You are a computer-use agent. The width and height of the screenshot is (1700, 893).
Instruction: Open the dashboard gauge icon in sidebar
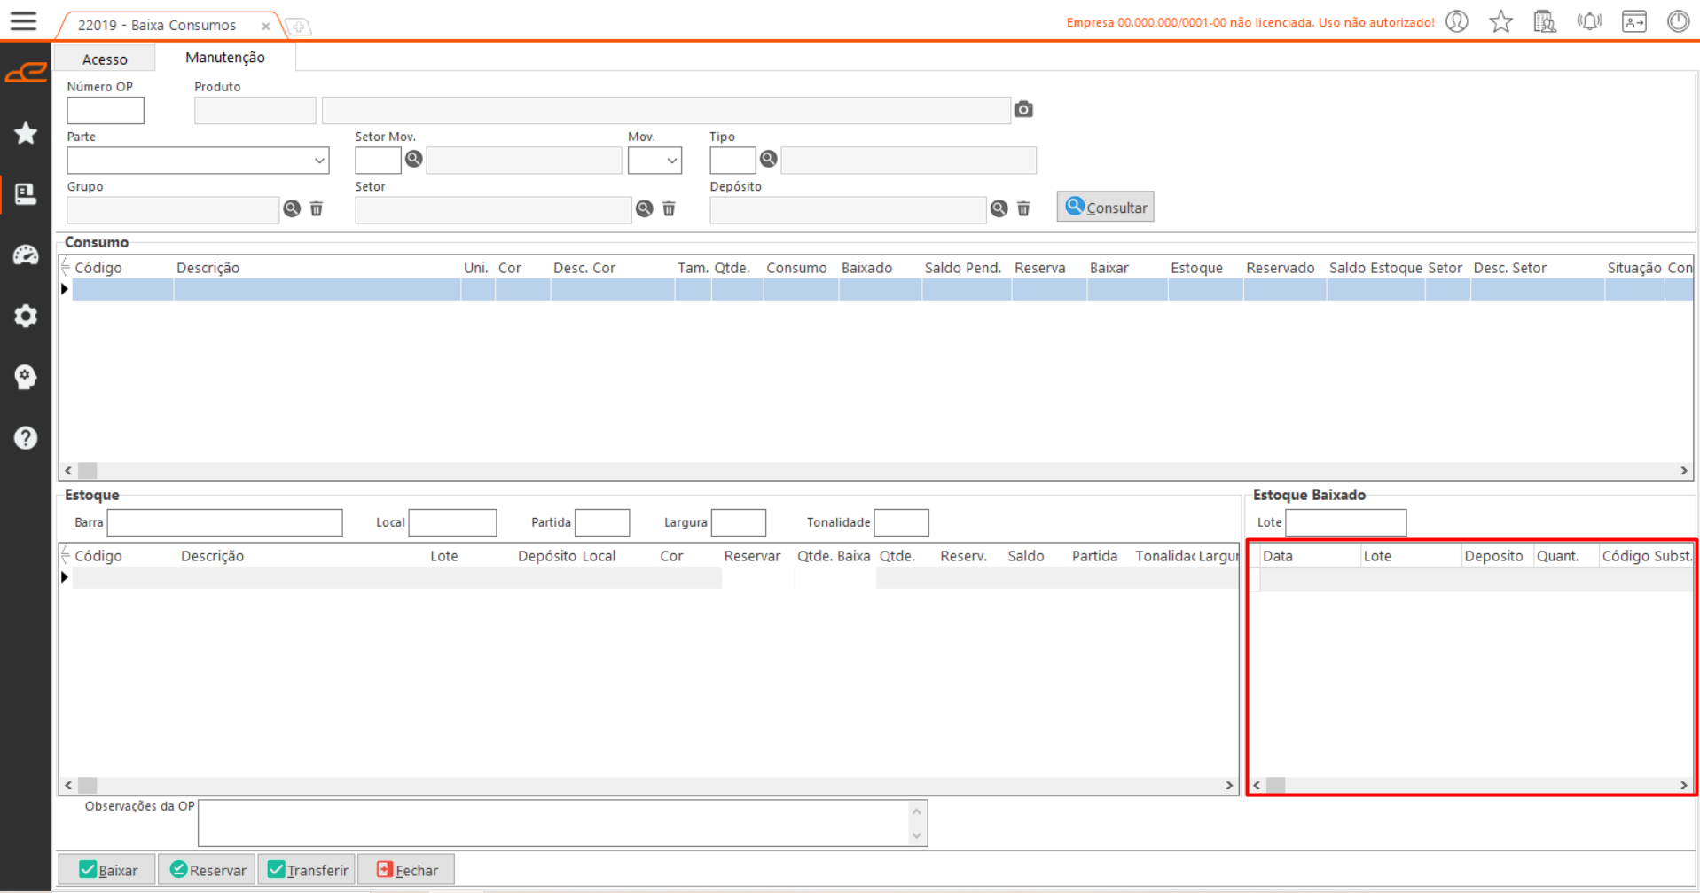26,255
